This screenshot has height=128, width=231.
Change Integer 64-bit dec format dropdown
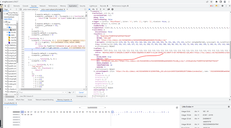click(x=197, y=124)
